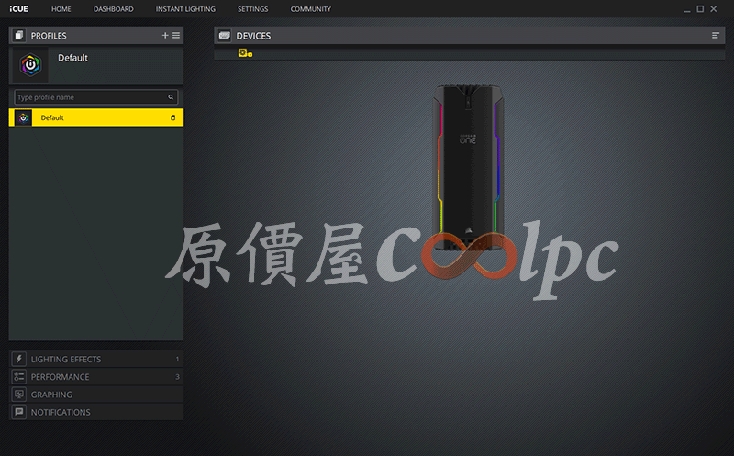Click the Performance sliders icon
Screen dimensions: 734x456
coord(18,376)
